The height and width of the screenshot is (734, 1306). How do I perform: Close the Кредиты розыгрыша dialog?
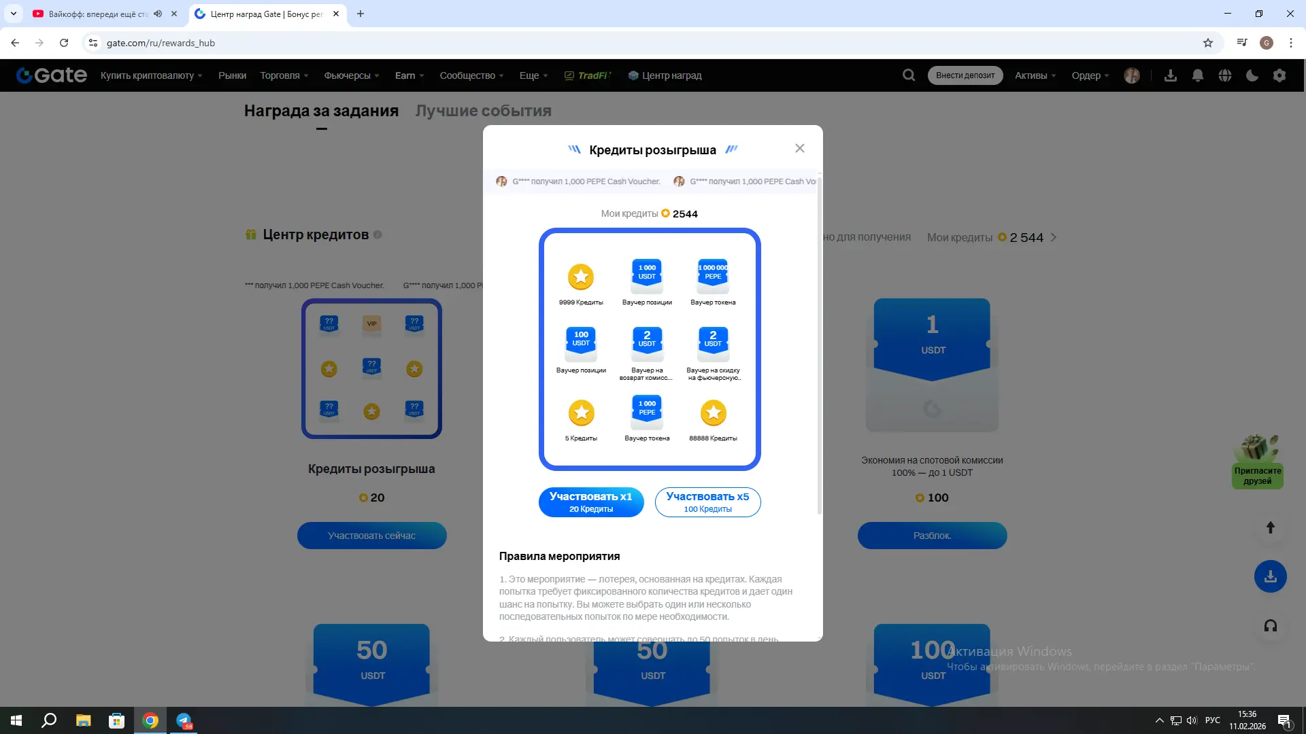(x=800, y=148)
